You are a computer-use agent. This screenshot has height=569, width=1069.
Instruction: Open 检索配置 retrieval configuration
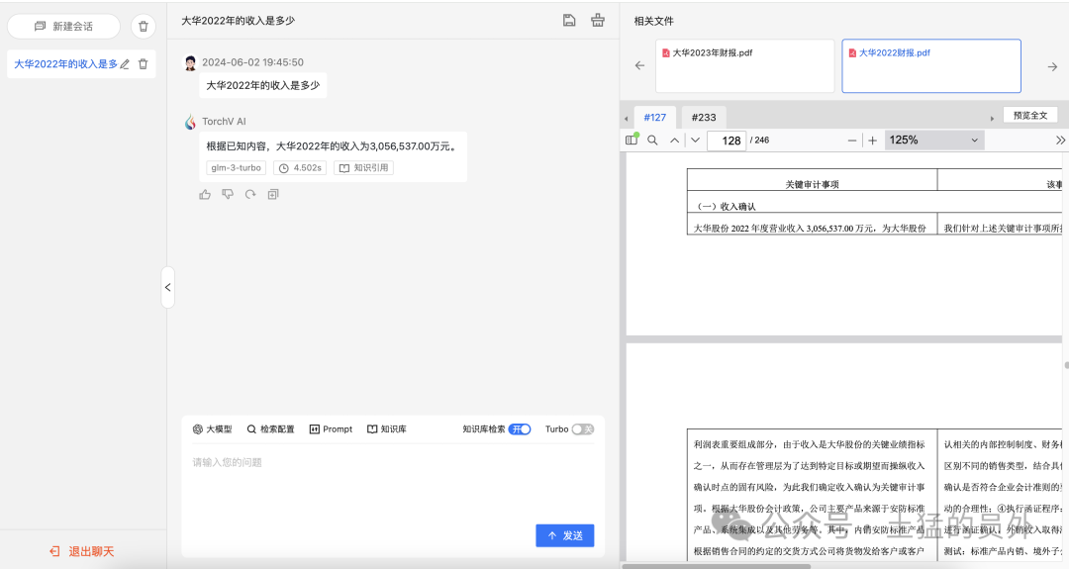pyautogui.click(x=270, y=429)
